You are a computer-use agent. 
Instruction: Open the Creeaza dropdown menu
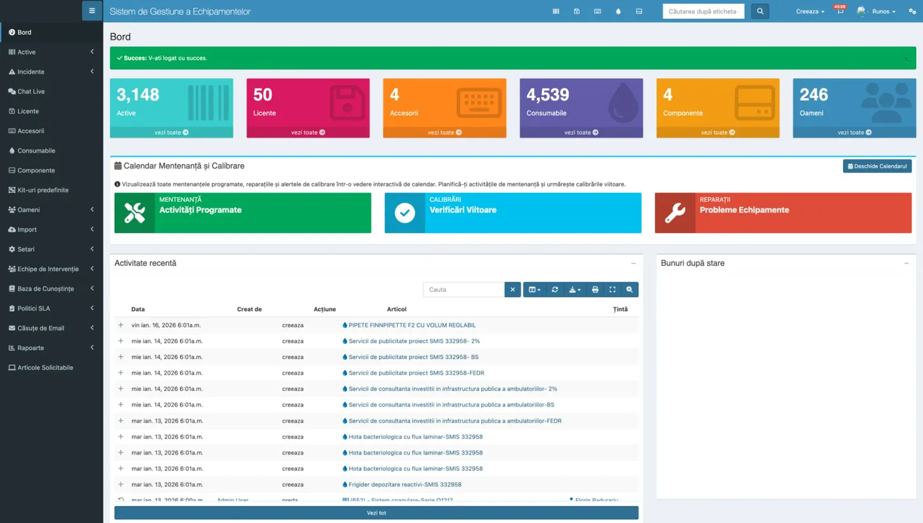[x=810, y=11]
